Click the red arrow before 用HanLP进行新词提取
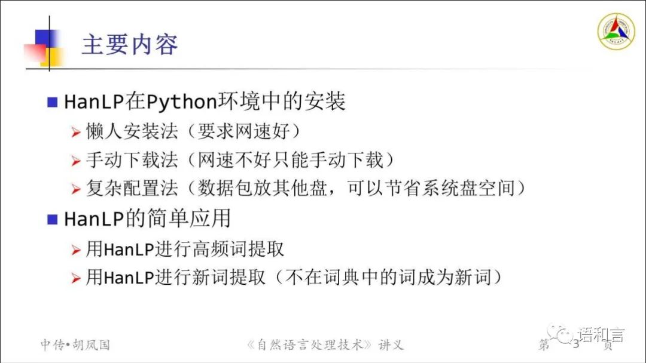 pyautogui.click(x=76, y=278)
